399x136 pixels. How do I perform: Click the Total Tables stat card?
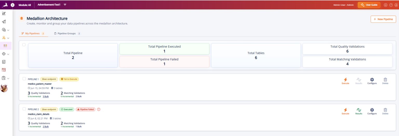click(256, 55)
